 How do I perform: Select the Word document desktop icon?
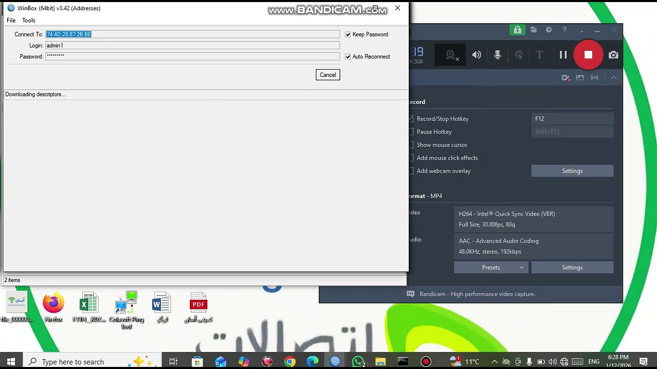pos(162,307)
